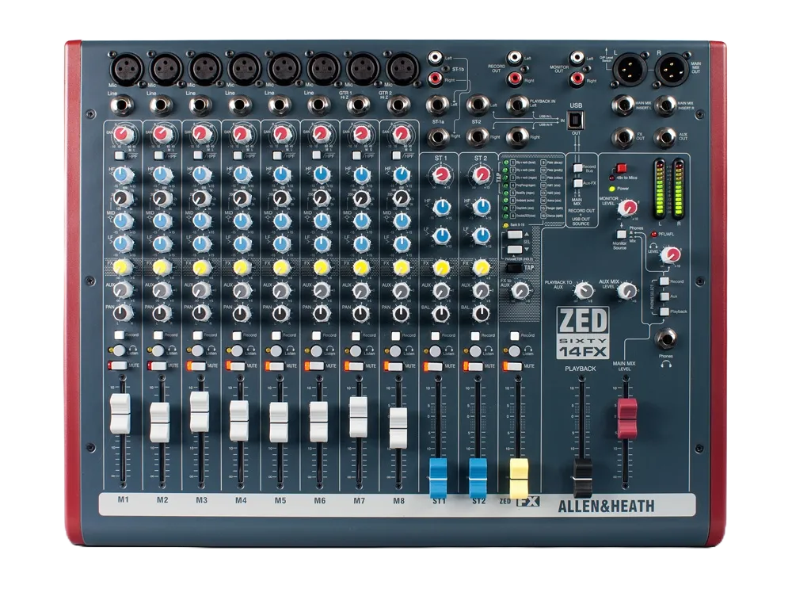Tap the left channel LED level meter
Image resolution: width=792 pixels, height=604 pixels.
[659, 189]
